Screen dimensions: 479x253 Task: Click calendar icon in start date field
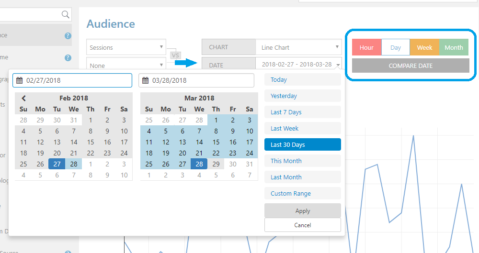point(19,80)
